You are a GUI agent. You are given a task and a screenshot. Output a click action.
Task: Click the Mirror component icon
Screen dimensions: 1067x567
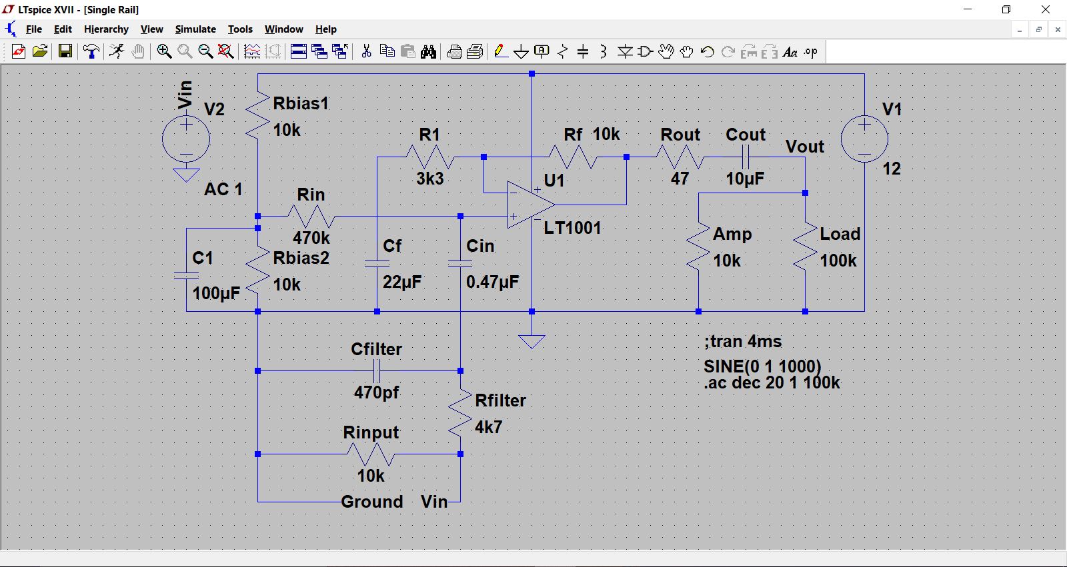(x=770, y=51)
